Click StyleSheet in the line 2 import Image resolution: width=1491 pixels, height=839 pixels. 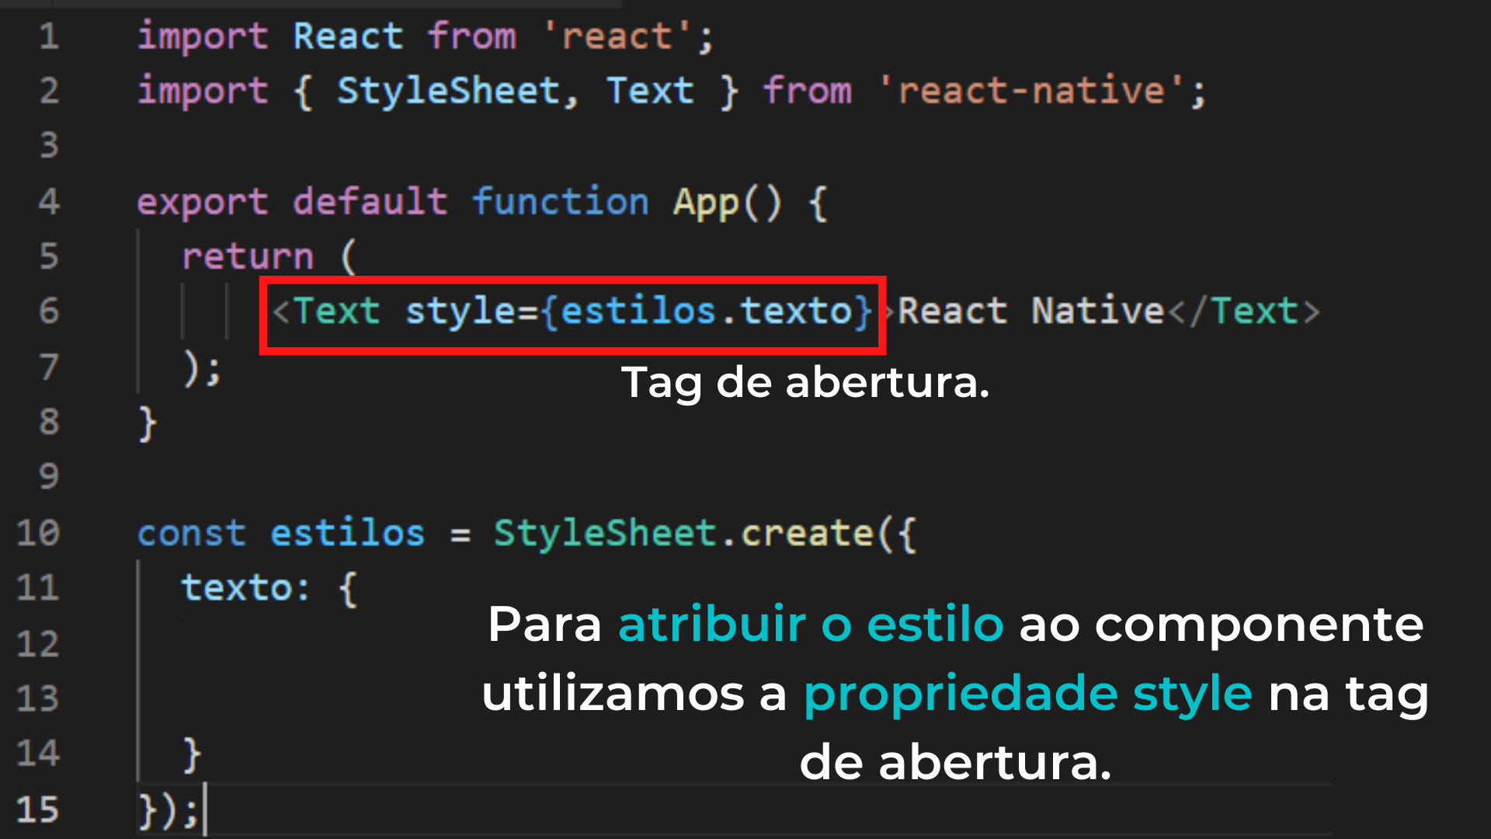pyautogui.click(x=448, y=91)
